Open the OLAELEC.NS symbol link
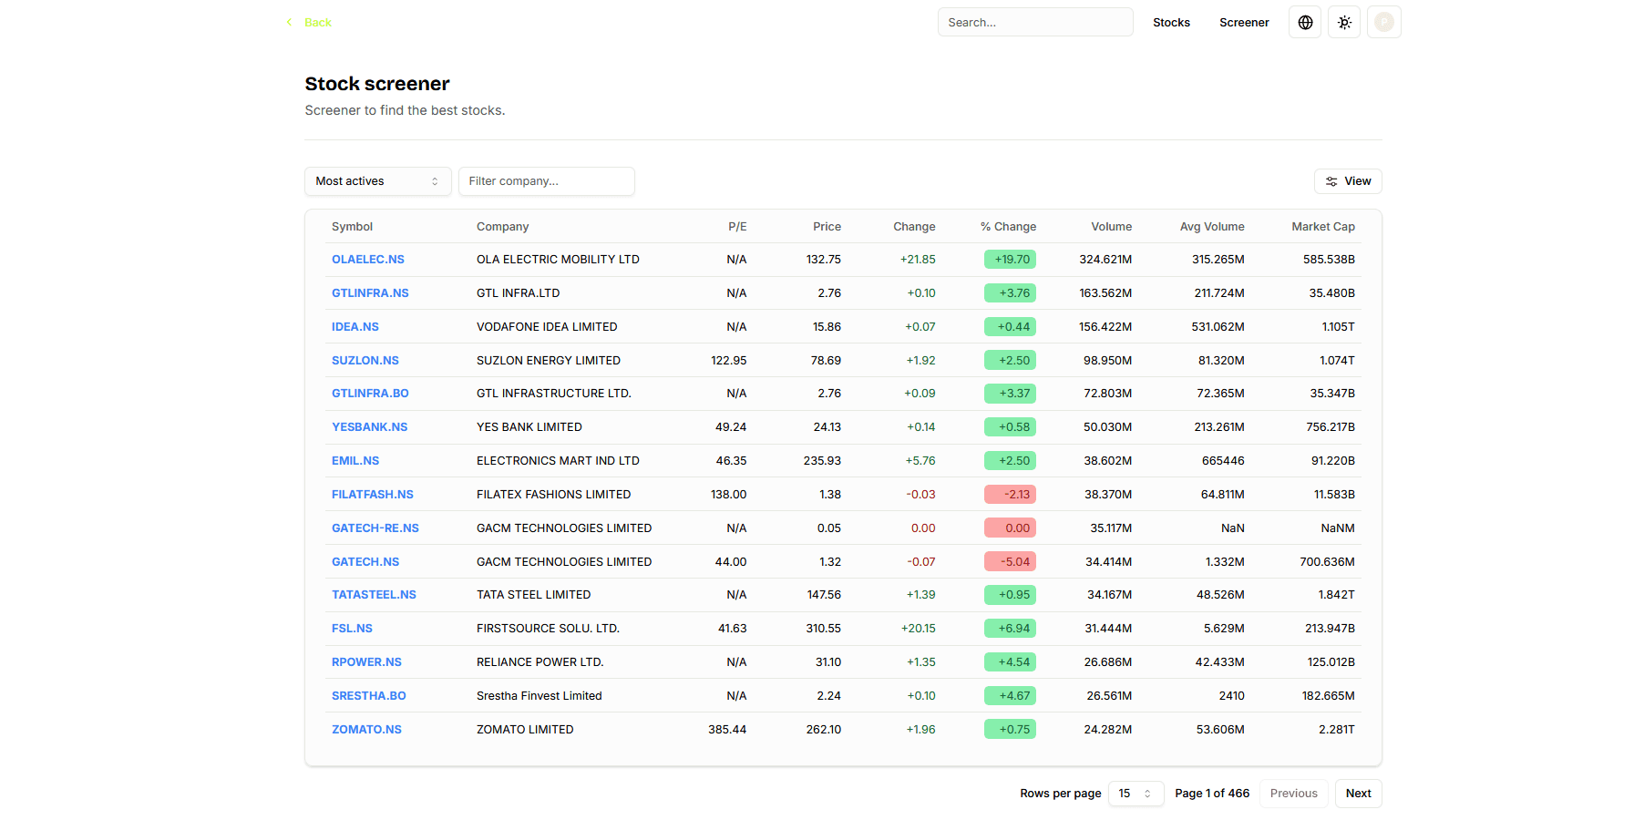This screenshot has height=820, width=1634. [368, 260]
